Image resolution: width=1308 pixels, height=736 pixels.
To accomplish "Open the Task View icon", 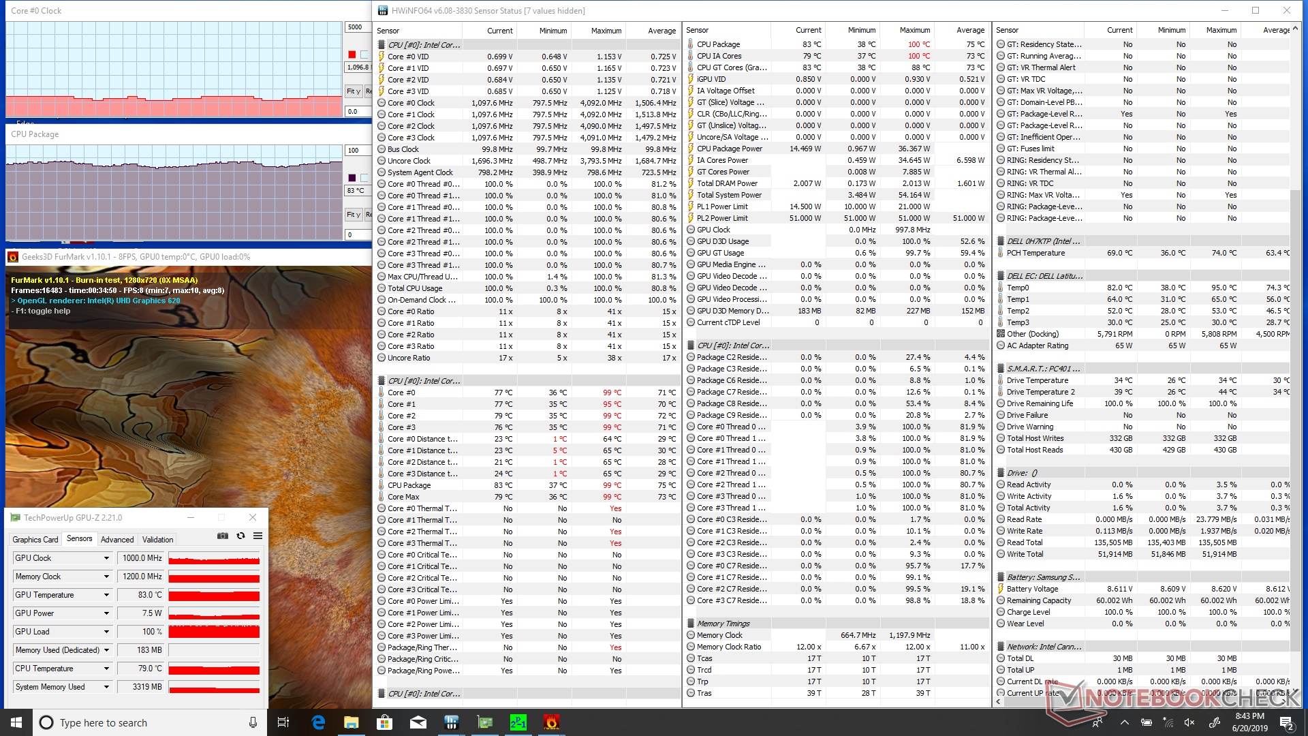I will pyautogui.click(x=283, y=722).
